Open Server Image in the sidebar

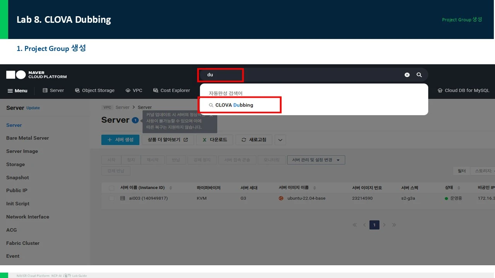pos(22,151)
